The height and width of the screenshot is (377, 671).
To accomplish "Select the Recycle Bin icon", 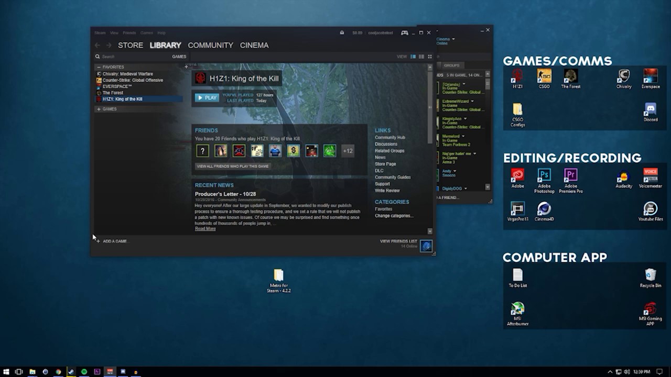I will click(651, 278).
